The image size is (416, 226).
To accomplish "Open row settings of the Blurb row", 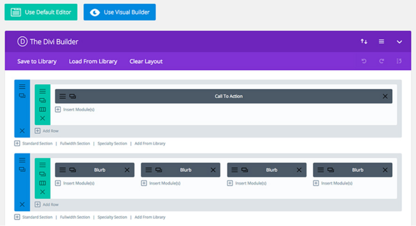I will coord(43,165).
